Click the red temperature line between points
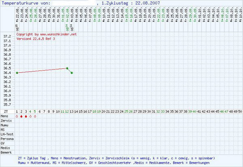 click(x=42, y=71)
